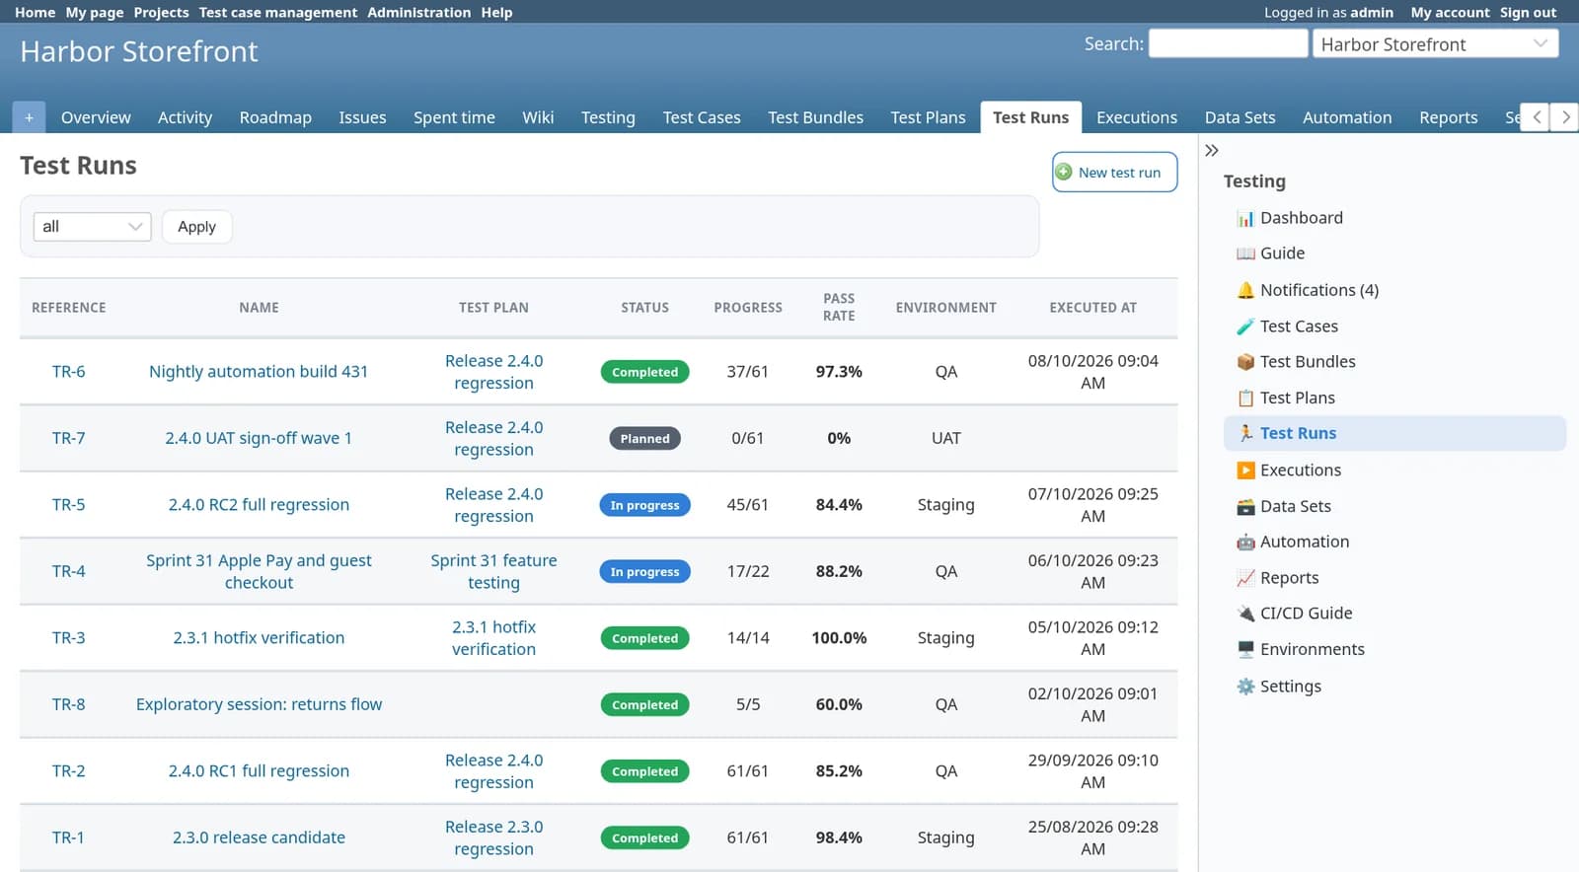Open Test case management top menu item

278,13
